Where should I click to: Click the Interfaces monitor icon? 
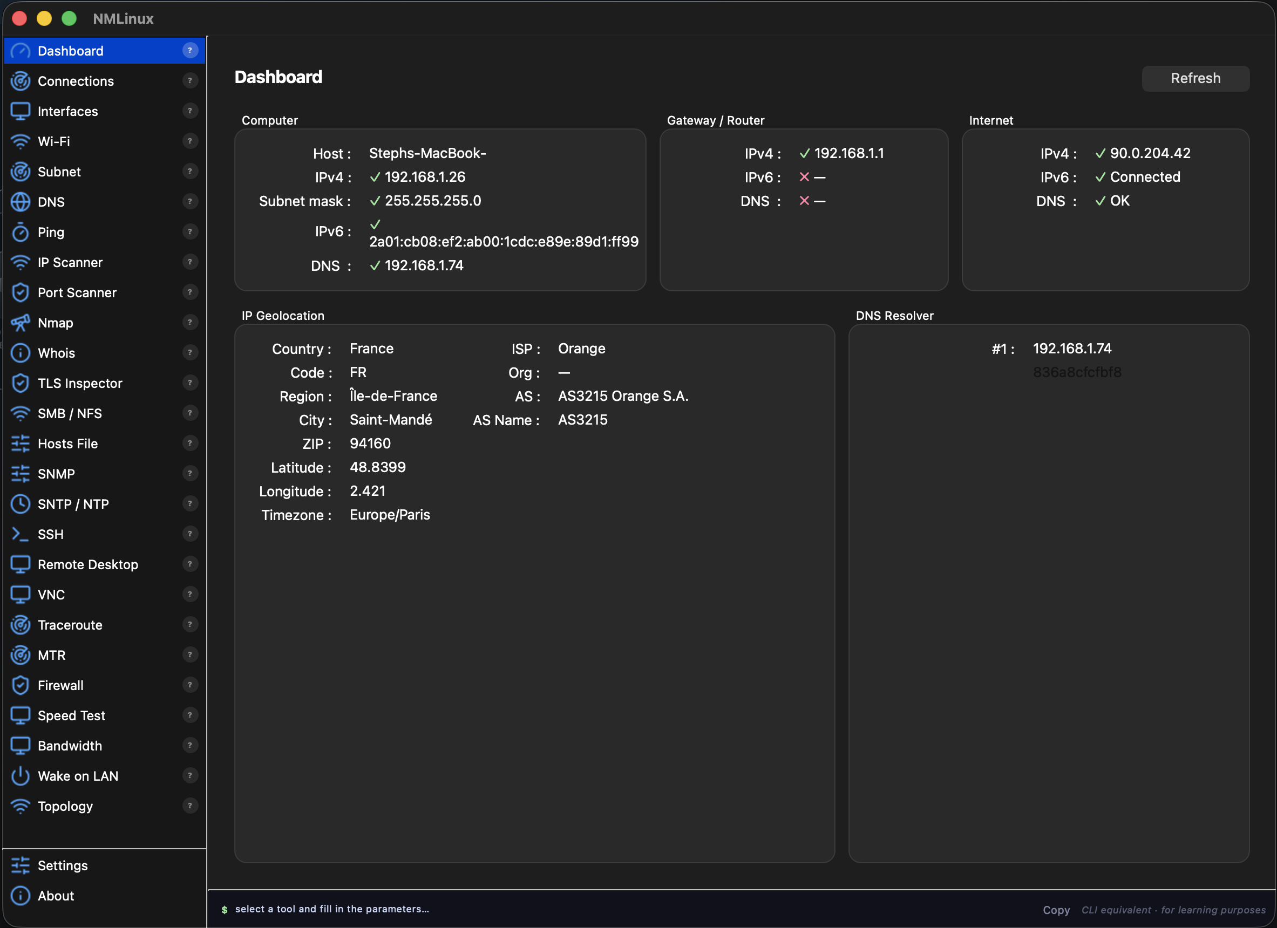click(21, 112)
